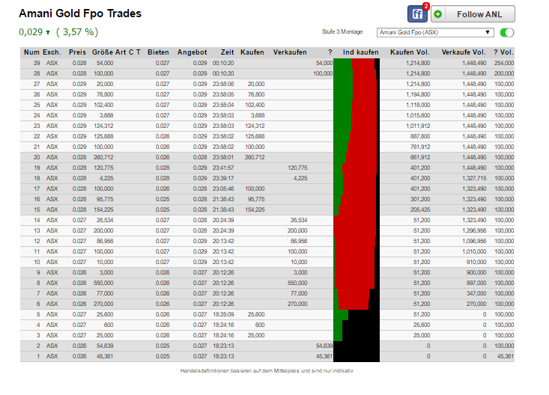549x395 pixels.
Task: Click time 18:24:16 in trade 3 row
Action: [x=223, y=335]
